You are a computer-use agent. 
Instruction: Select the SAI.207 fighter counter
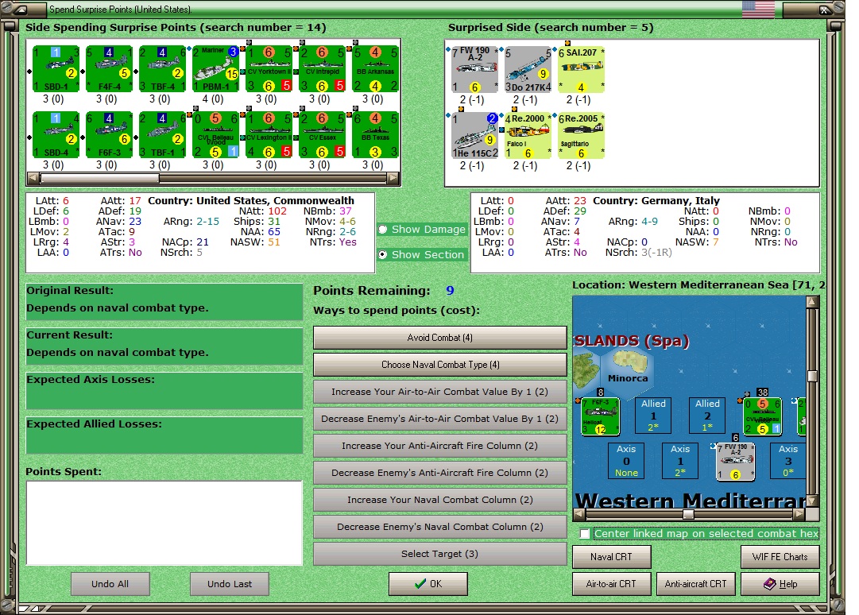tap(581, 70)
